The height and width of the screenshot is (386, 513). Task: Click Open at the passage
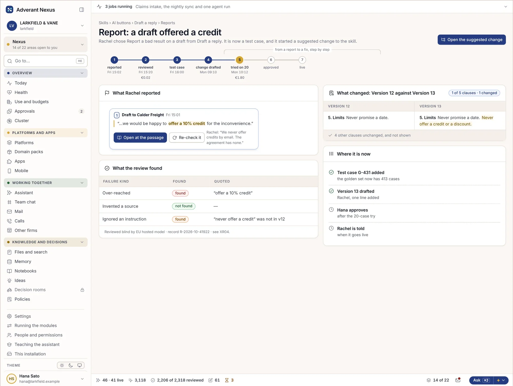coord(140,138)
